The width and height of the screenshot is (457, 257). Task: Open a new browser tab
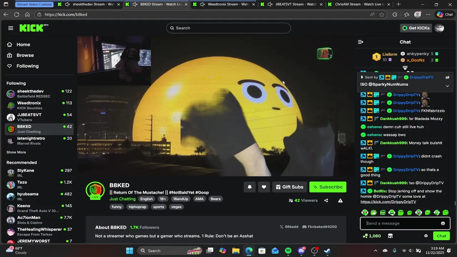[398, 4]
